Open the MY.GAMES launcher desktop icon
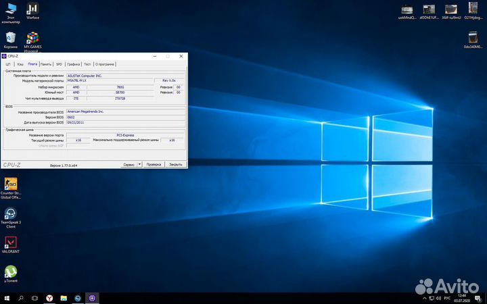 32,42
